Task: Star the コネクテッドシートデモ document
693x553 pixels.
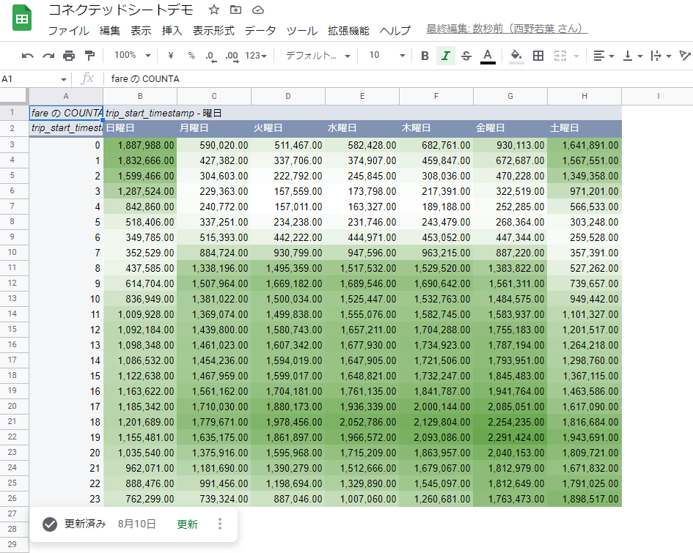Action: click(x=214, y=10)
